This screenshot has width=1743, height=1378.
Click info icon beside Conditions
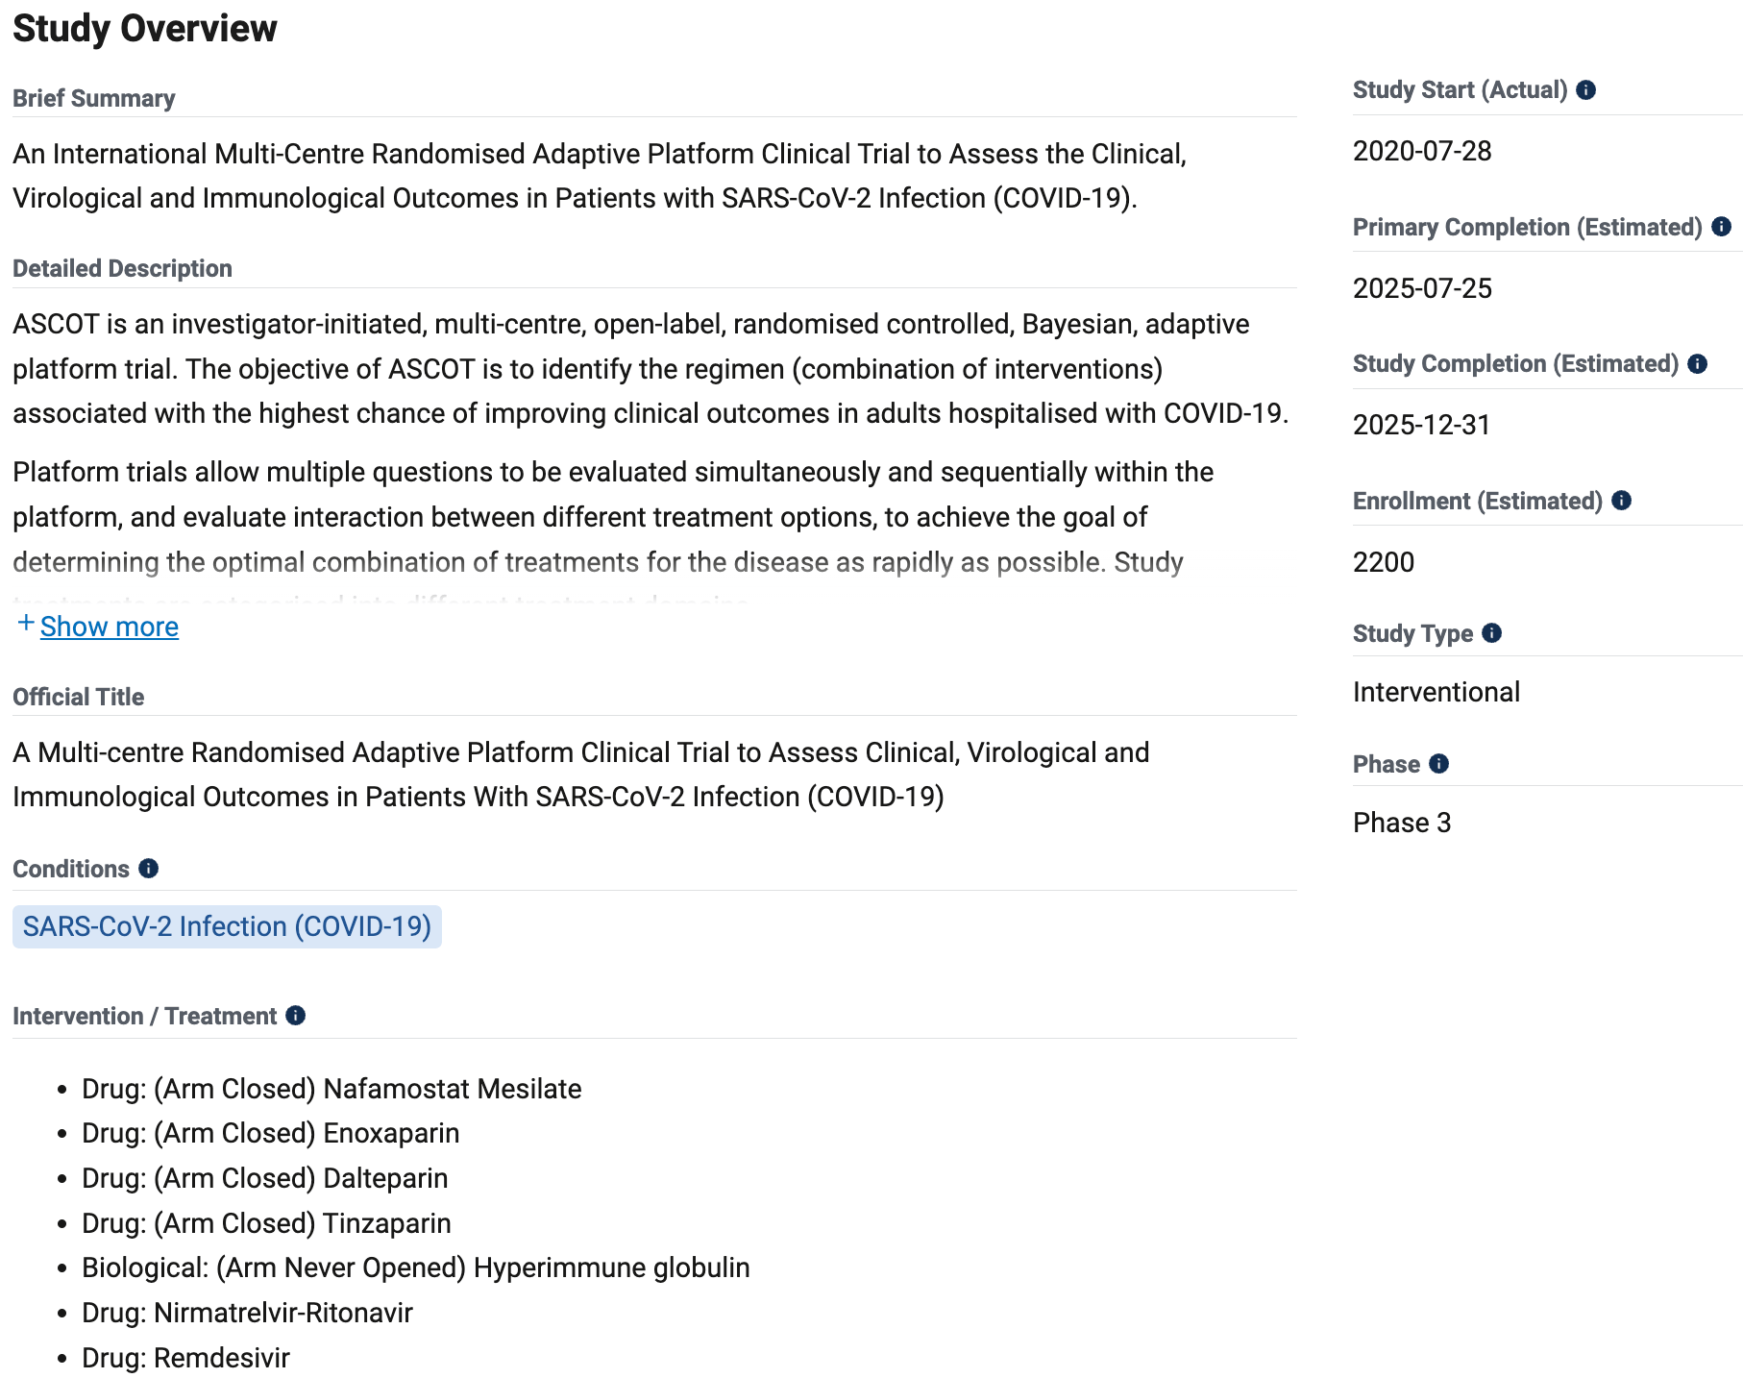[148, 869]
